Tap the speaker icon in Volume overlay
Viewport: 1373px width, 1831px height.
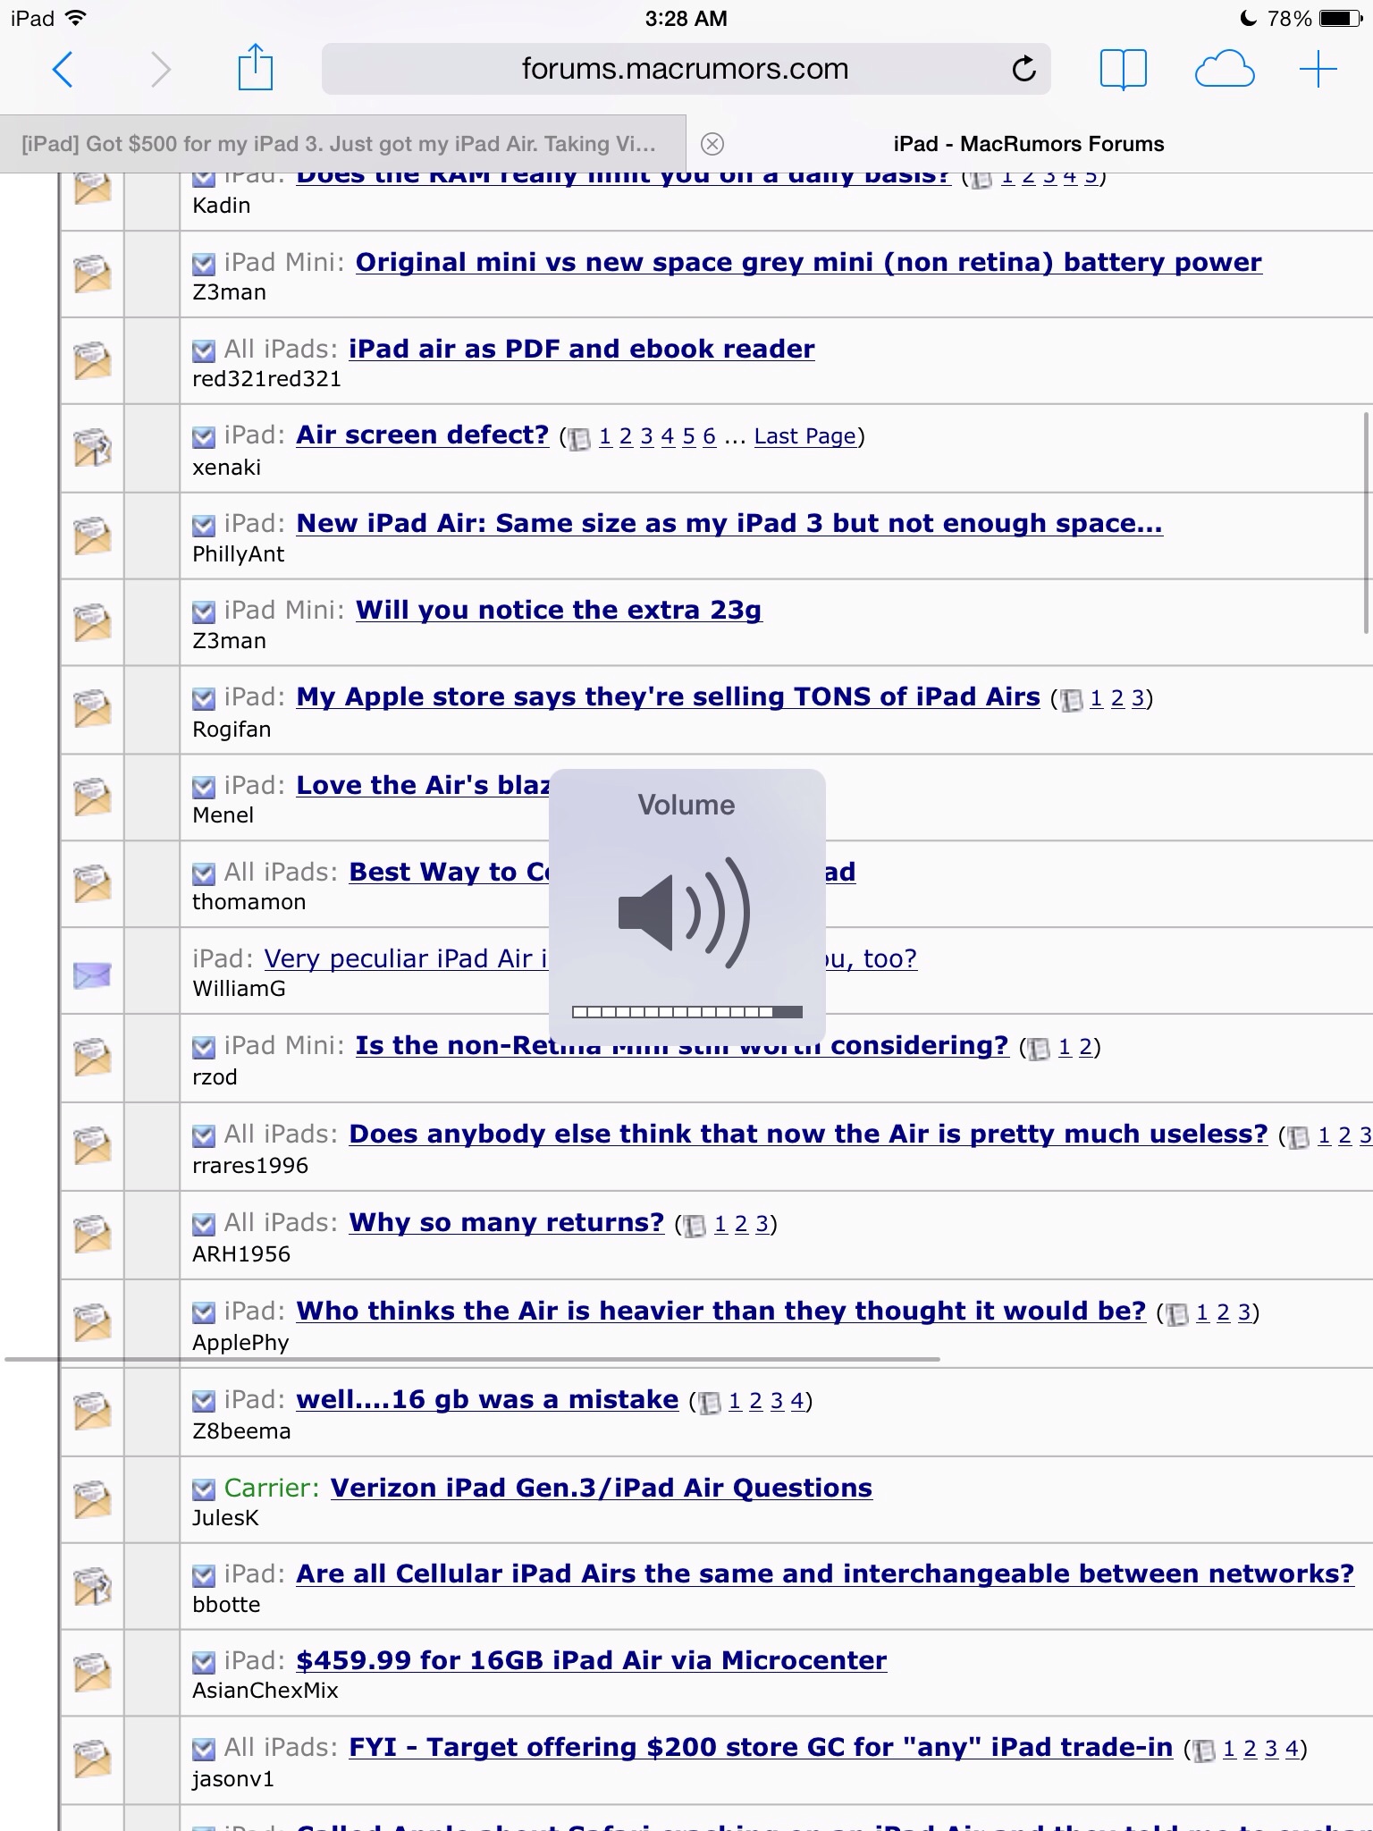[x=684, y=913]
